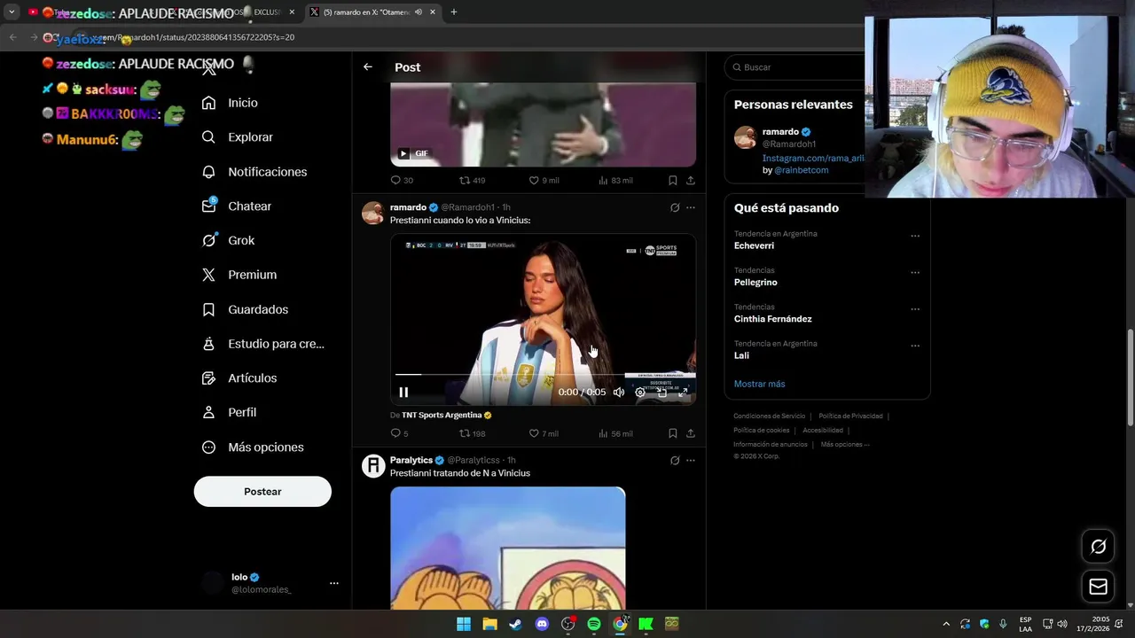Screen dimensions: 1135x638
Task: Open Paralytics profile avatar
Action: tap(373, 466)
